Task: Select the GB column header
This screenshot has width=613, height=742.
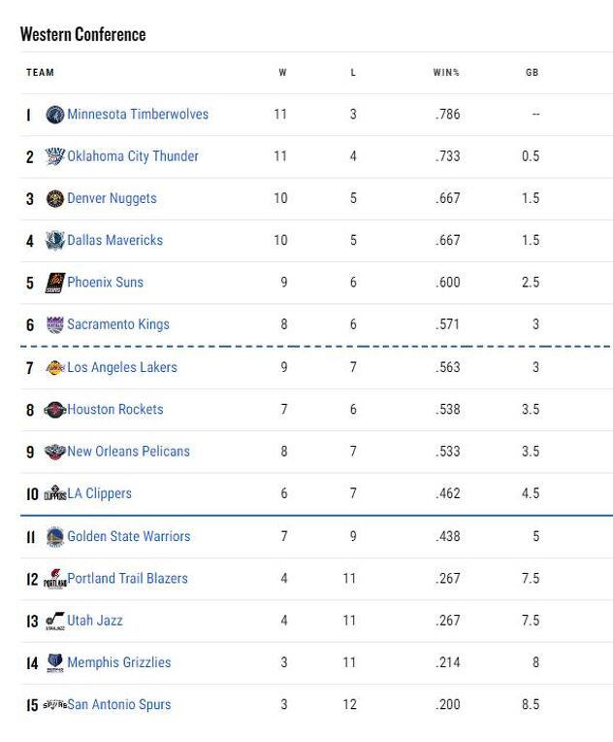Action: tap(532, 73)
